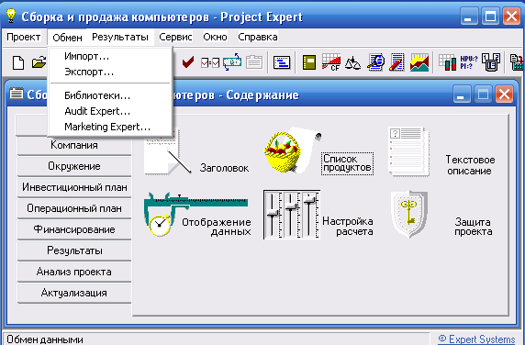
Task: Select the Операционный план section button
Action: (74, 208)
